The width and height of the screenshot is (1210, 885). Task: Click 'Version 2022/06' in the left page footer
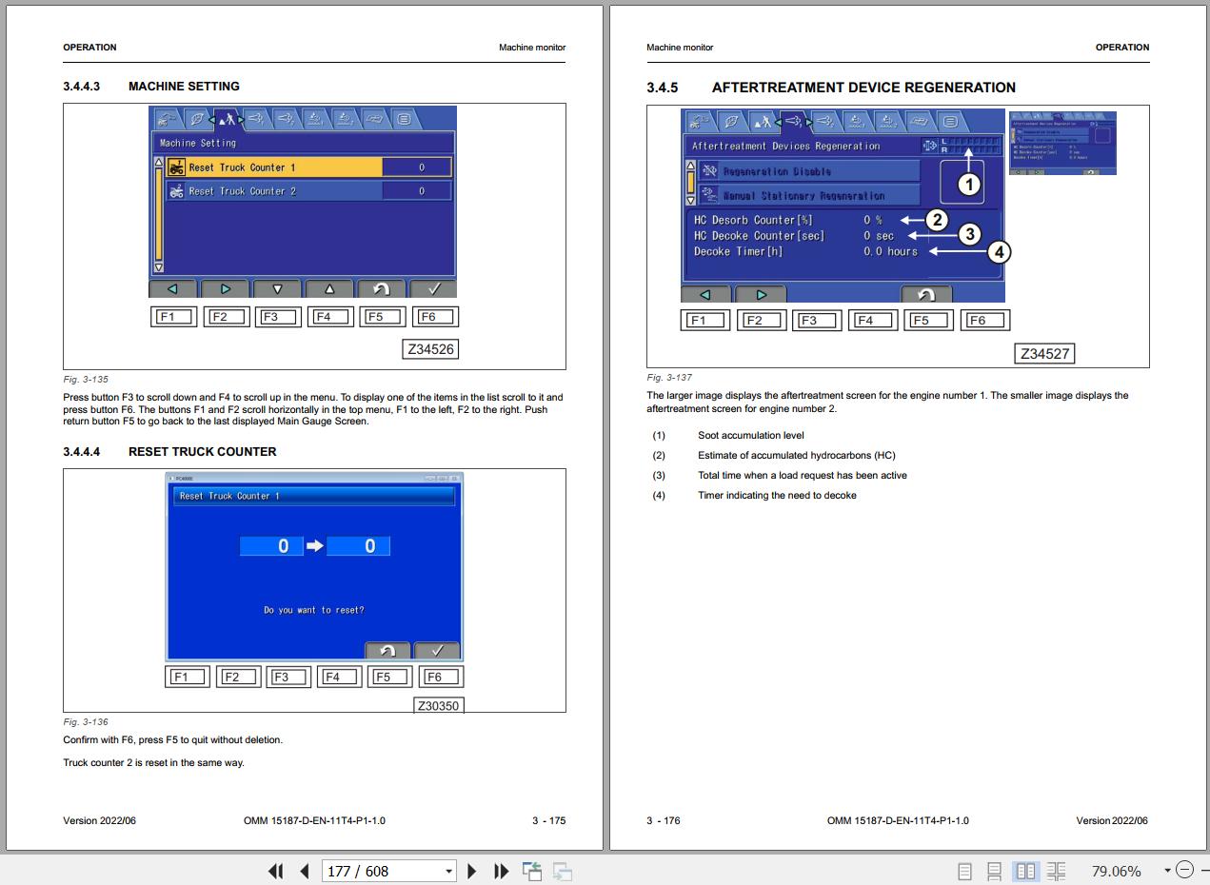(100, 820)
